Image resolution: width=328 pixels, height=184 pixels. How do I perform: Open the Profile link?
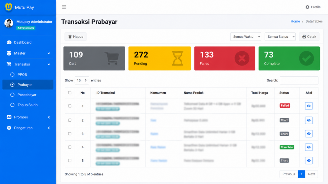[313, 7]
